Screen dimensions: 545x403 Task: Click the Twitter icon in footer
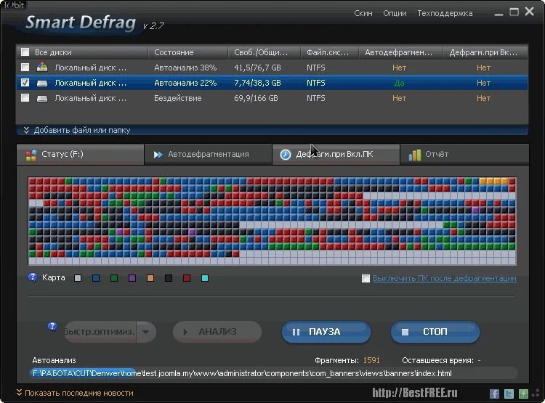pos(509,394)
